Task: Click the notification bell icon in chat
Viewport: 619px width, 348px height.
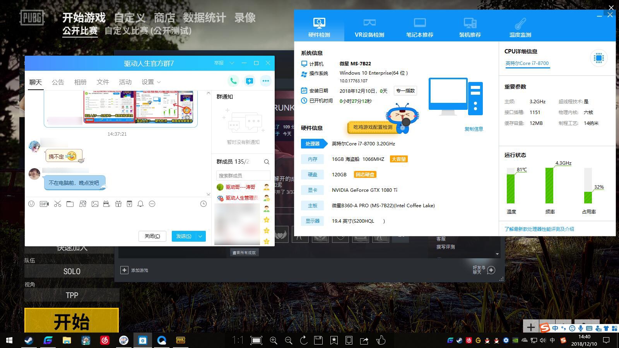Action: 140,204
